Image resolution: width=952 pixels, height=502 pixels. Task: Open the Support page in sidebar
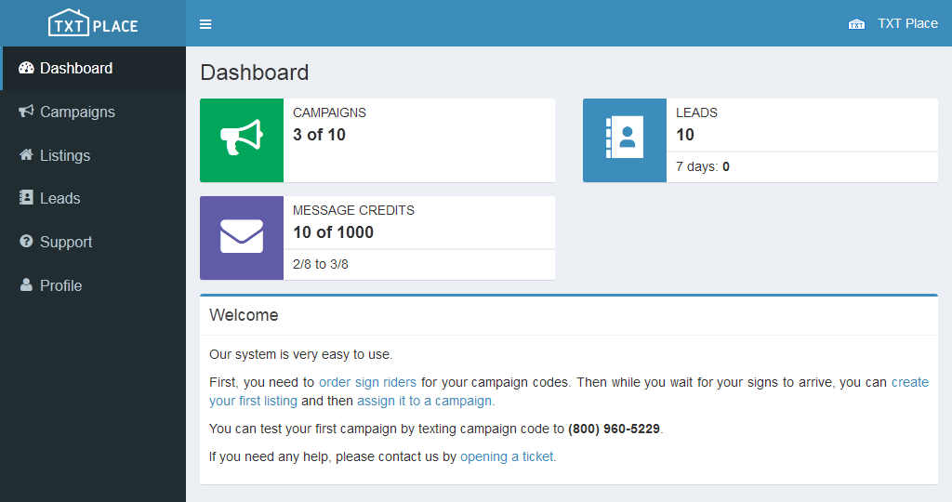pyautogui.click(x=66, y=242)
